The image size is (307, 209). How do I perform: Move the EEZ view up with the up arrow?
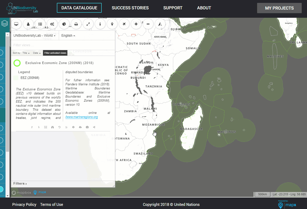coord(32,127)
